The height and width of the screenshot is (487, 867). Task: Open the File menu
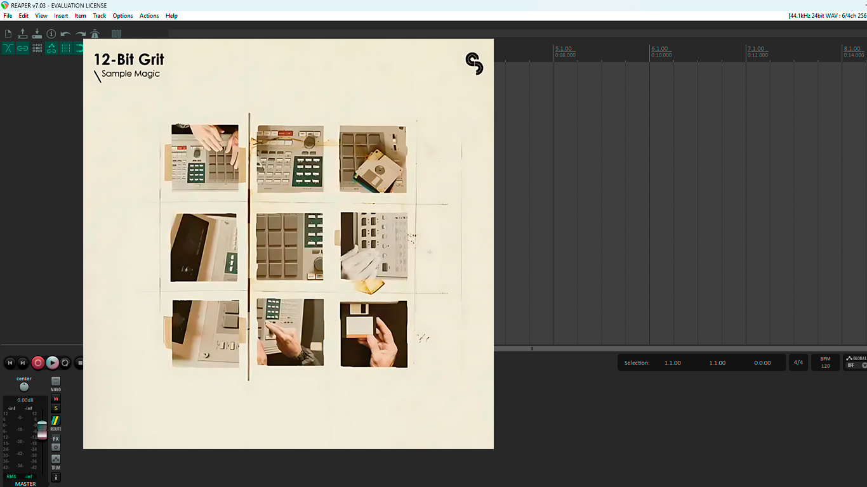[8, 16]
